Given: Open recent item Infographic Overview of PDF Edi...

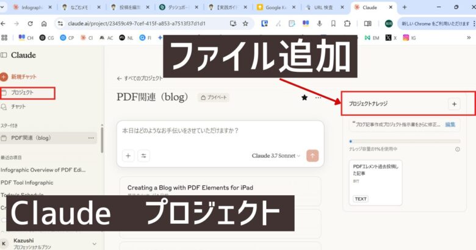Looking at the screenshot, I should click(43, 170).
